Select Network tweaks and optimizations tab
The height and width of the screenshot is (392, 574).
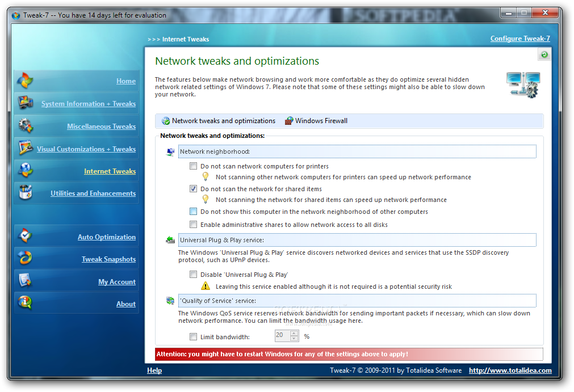(219, 121)
